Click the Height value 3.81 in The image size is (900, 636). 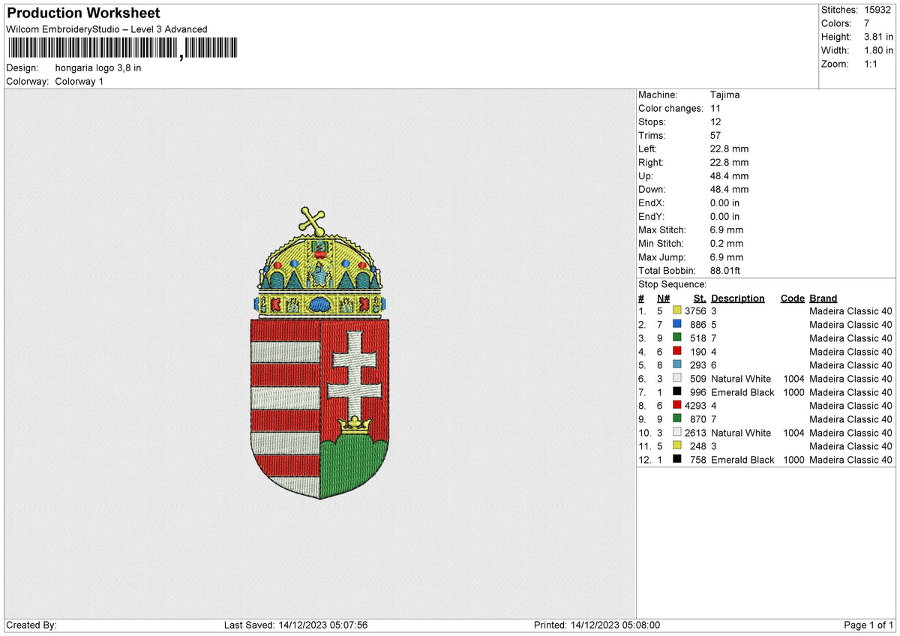878,37
